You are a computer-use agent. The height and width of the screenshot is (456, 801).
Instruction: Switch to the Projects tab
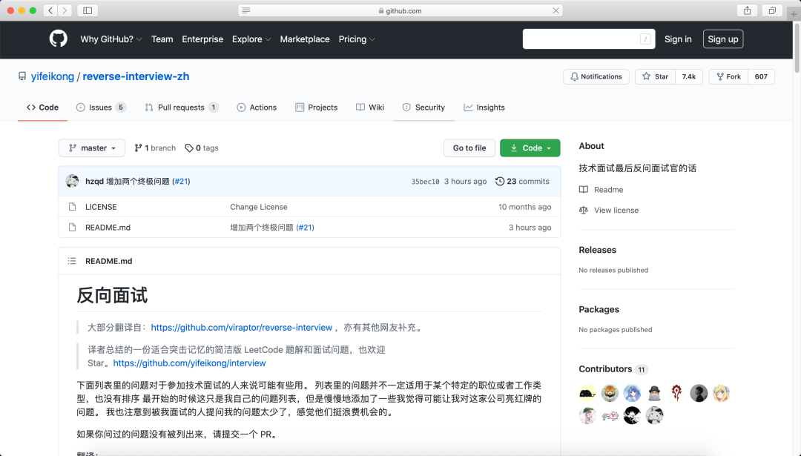click(316, 108)
